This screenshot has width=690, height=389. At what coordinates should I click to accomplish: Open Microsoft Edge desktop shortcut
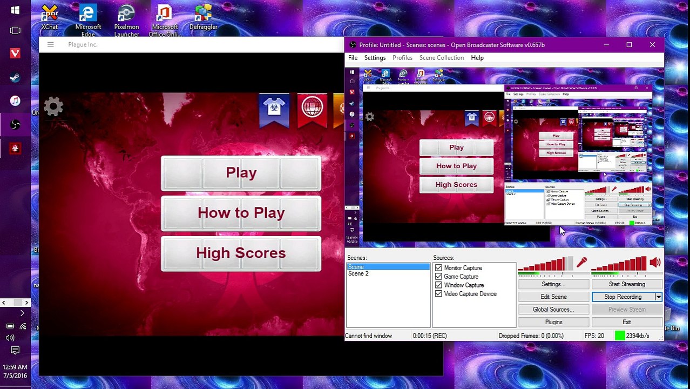tap(88, 21)
